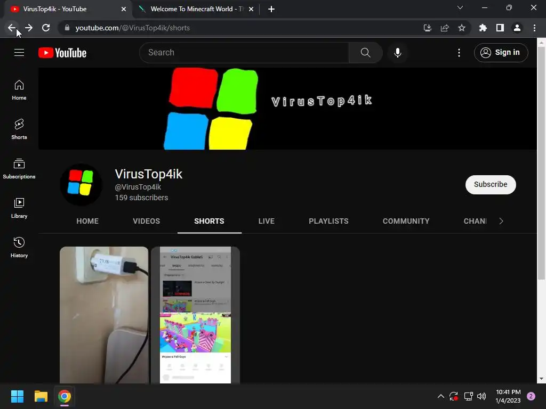Click Chrome icon in the taskbar
546x409 pixels.
65,396
